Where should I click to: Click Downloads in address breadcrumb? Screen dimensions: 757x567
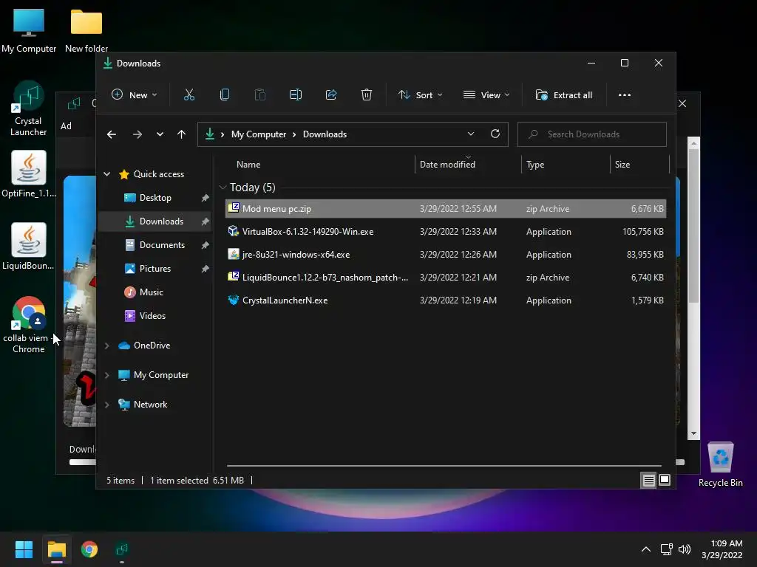coord(325,134)
